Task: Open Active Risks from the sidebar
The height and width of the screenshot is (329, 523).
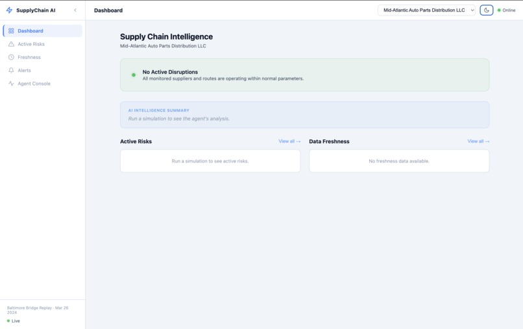Action: click(x=42, y=44)
